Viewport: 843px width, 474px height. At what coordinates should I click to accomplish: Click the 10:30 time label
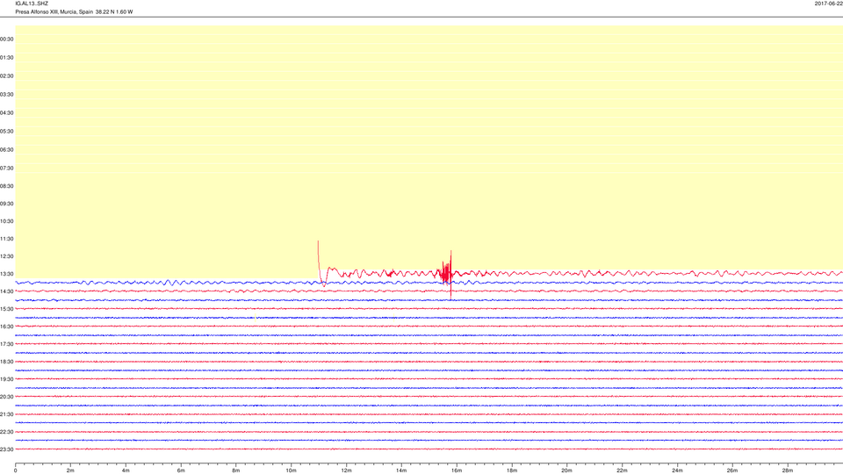click(x=7, y=221)
